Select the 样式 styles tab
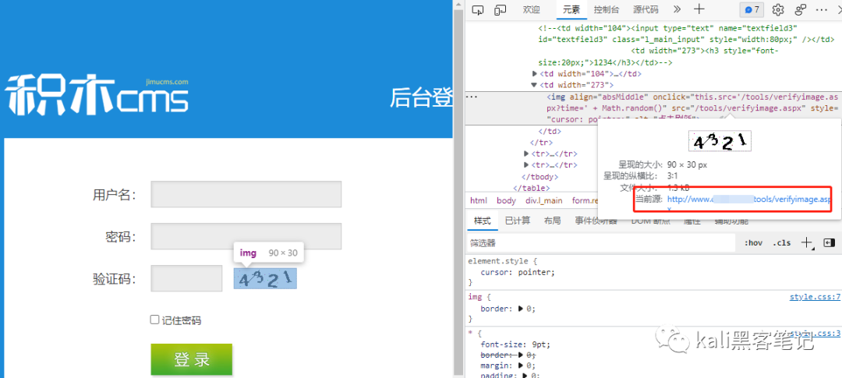The image size is (842, 378). tap(483, 221)
